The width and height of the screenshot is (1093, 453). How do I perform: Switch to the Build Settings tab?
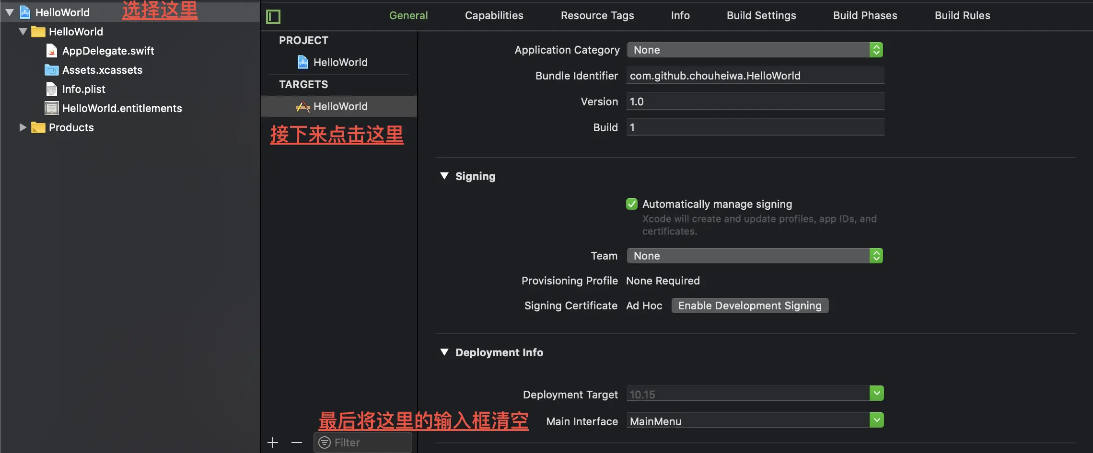760,15
